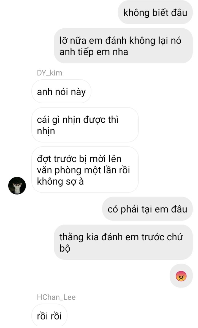Tap the 'anh nói này' message bubble
198x328 pixels.
pyautogui.click(x=61, y=92)
